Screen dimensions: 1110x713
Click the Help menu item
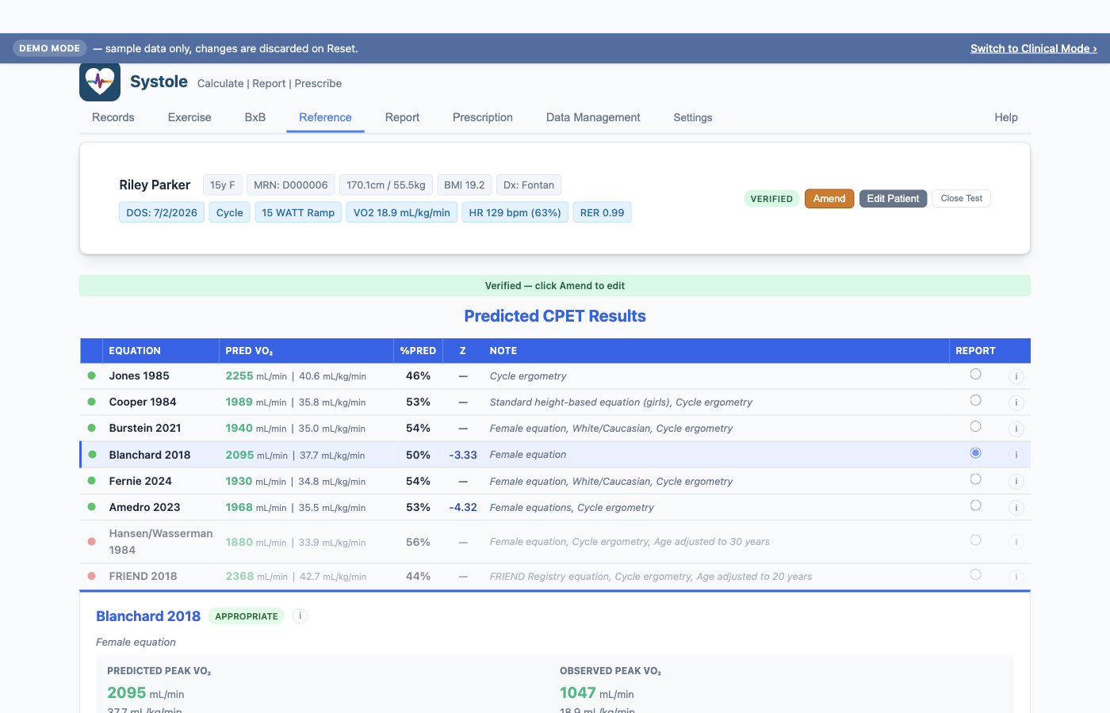click(1006, 117)
